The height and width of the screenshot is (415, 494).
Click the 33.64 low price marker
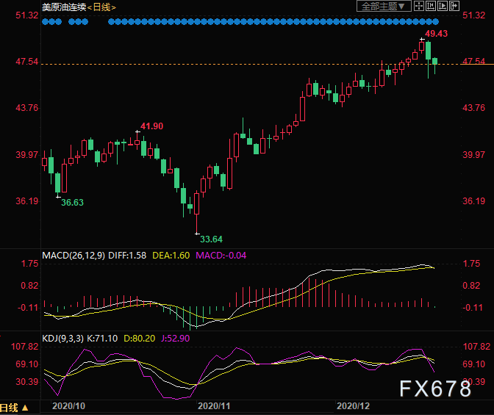211,239
